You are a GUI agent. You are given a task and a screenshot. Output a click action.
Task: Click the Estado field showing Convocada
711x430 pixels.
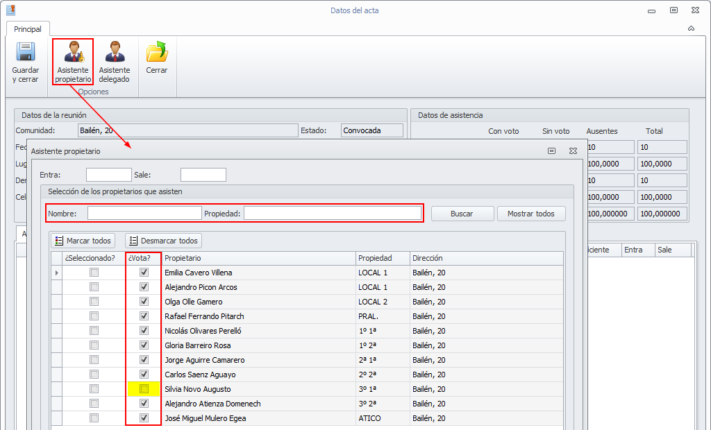click(372, 130)
